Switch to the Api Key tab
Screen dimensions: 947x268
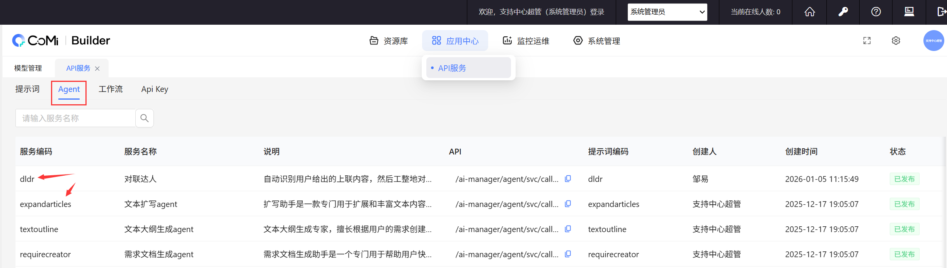click(155, 89)
